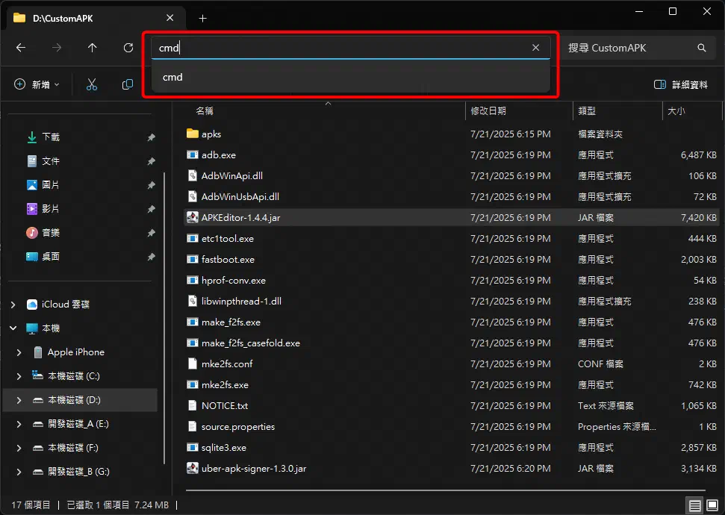Sort by the Date modified column header

point(488,110)
